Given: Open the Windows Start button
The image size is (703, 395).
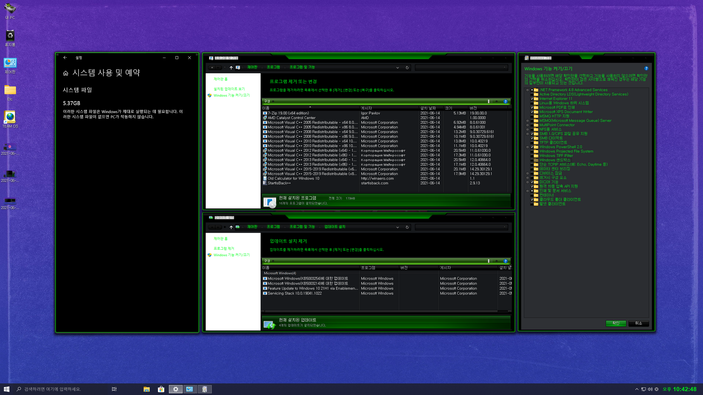Looking at the screenshot, I should [x=7, y=389].
